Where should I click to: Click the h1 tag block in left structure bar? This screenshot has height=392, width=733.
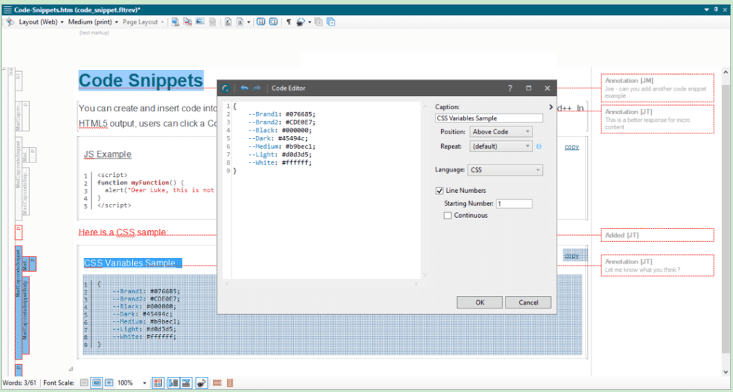(x=18, y=80)
